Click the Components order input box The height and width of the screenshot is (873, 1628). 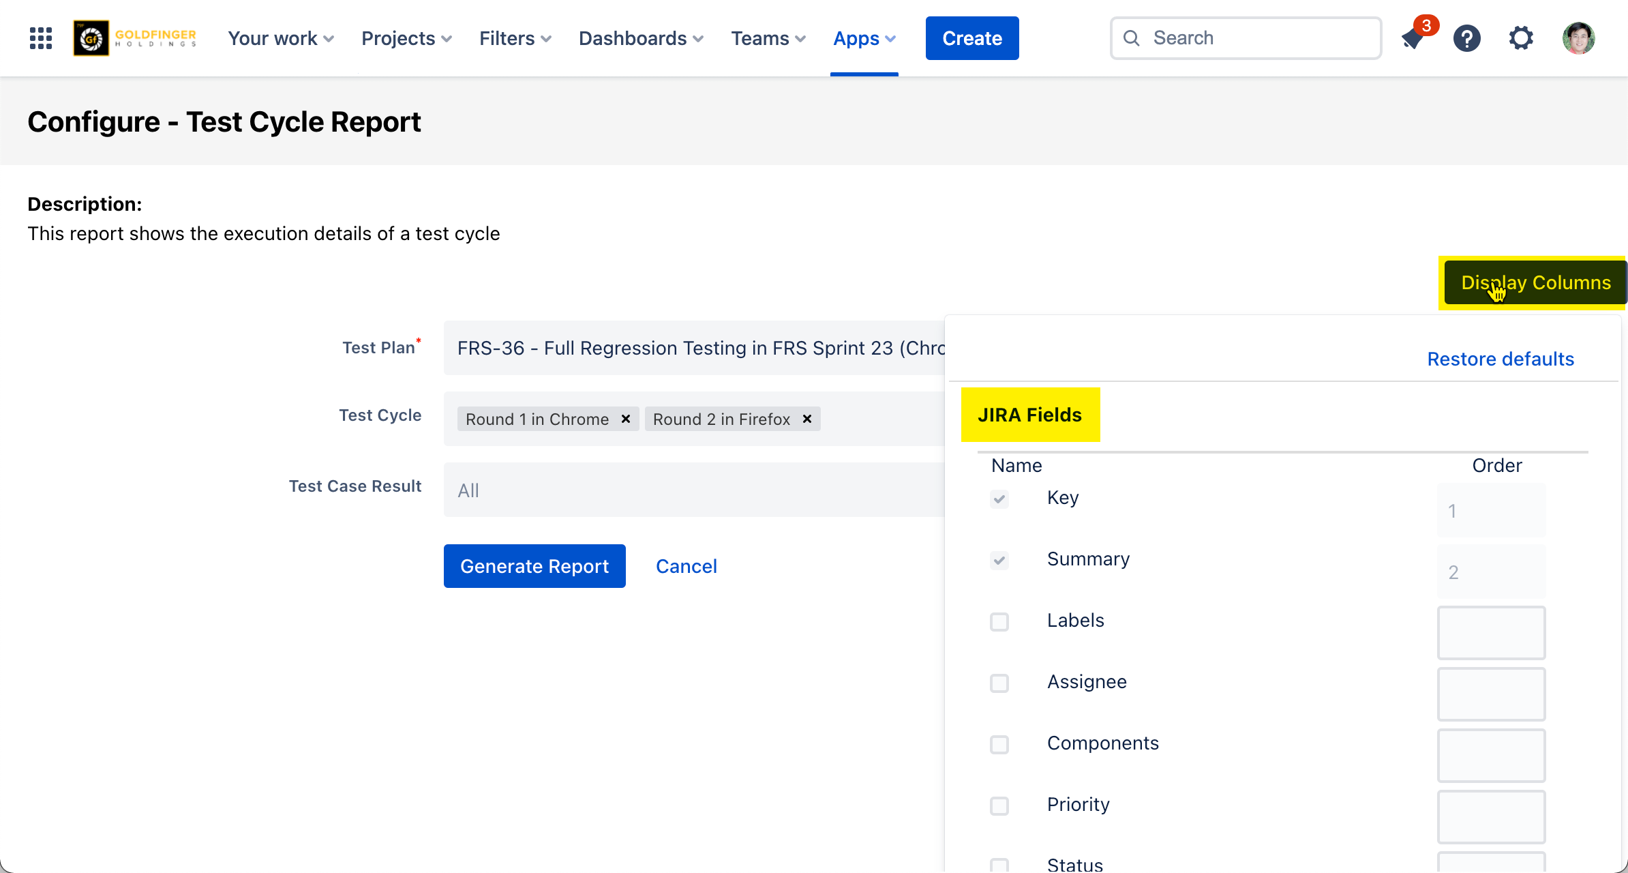(1491, 756)
